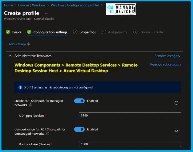The height and width of the screenshot is (152, 193).
Task: Click the step 5 circle icon
Action: coord(135,32)
